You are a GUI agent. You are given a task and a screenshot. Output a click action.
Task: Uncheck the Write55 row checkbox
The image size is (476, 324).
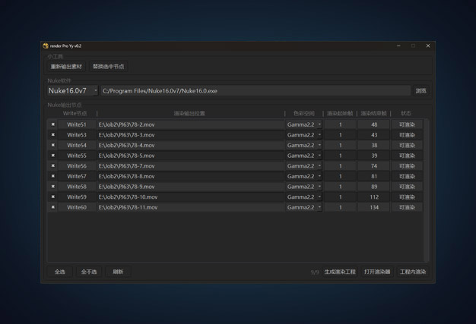point(53,156)
